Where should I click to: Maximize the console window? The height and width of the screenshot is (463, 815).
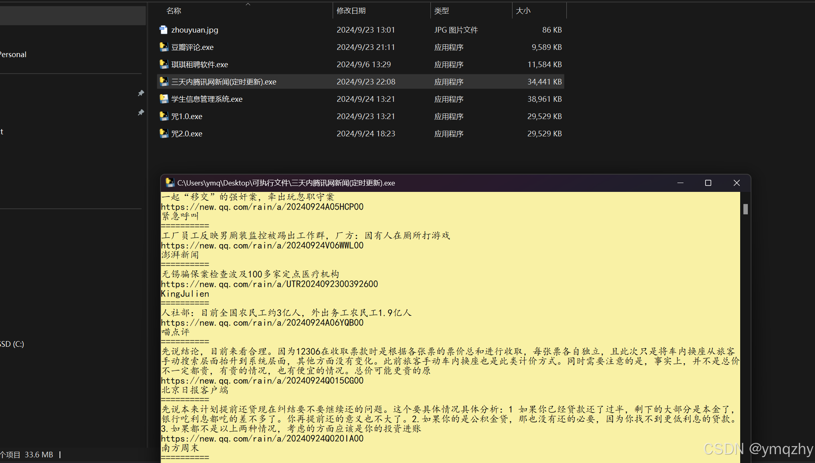pos(708,183)
